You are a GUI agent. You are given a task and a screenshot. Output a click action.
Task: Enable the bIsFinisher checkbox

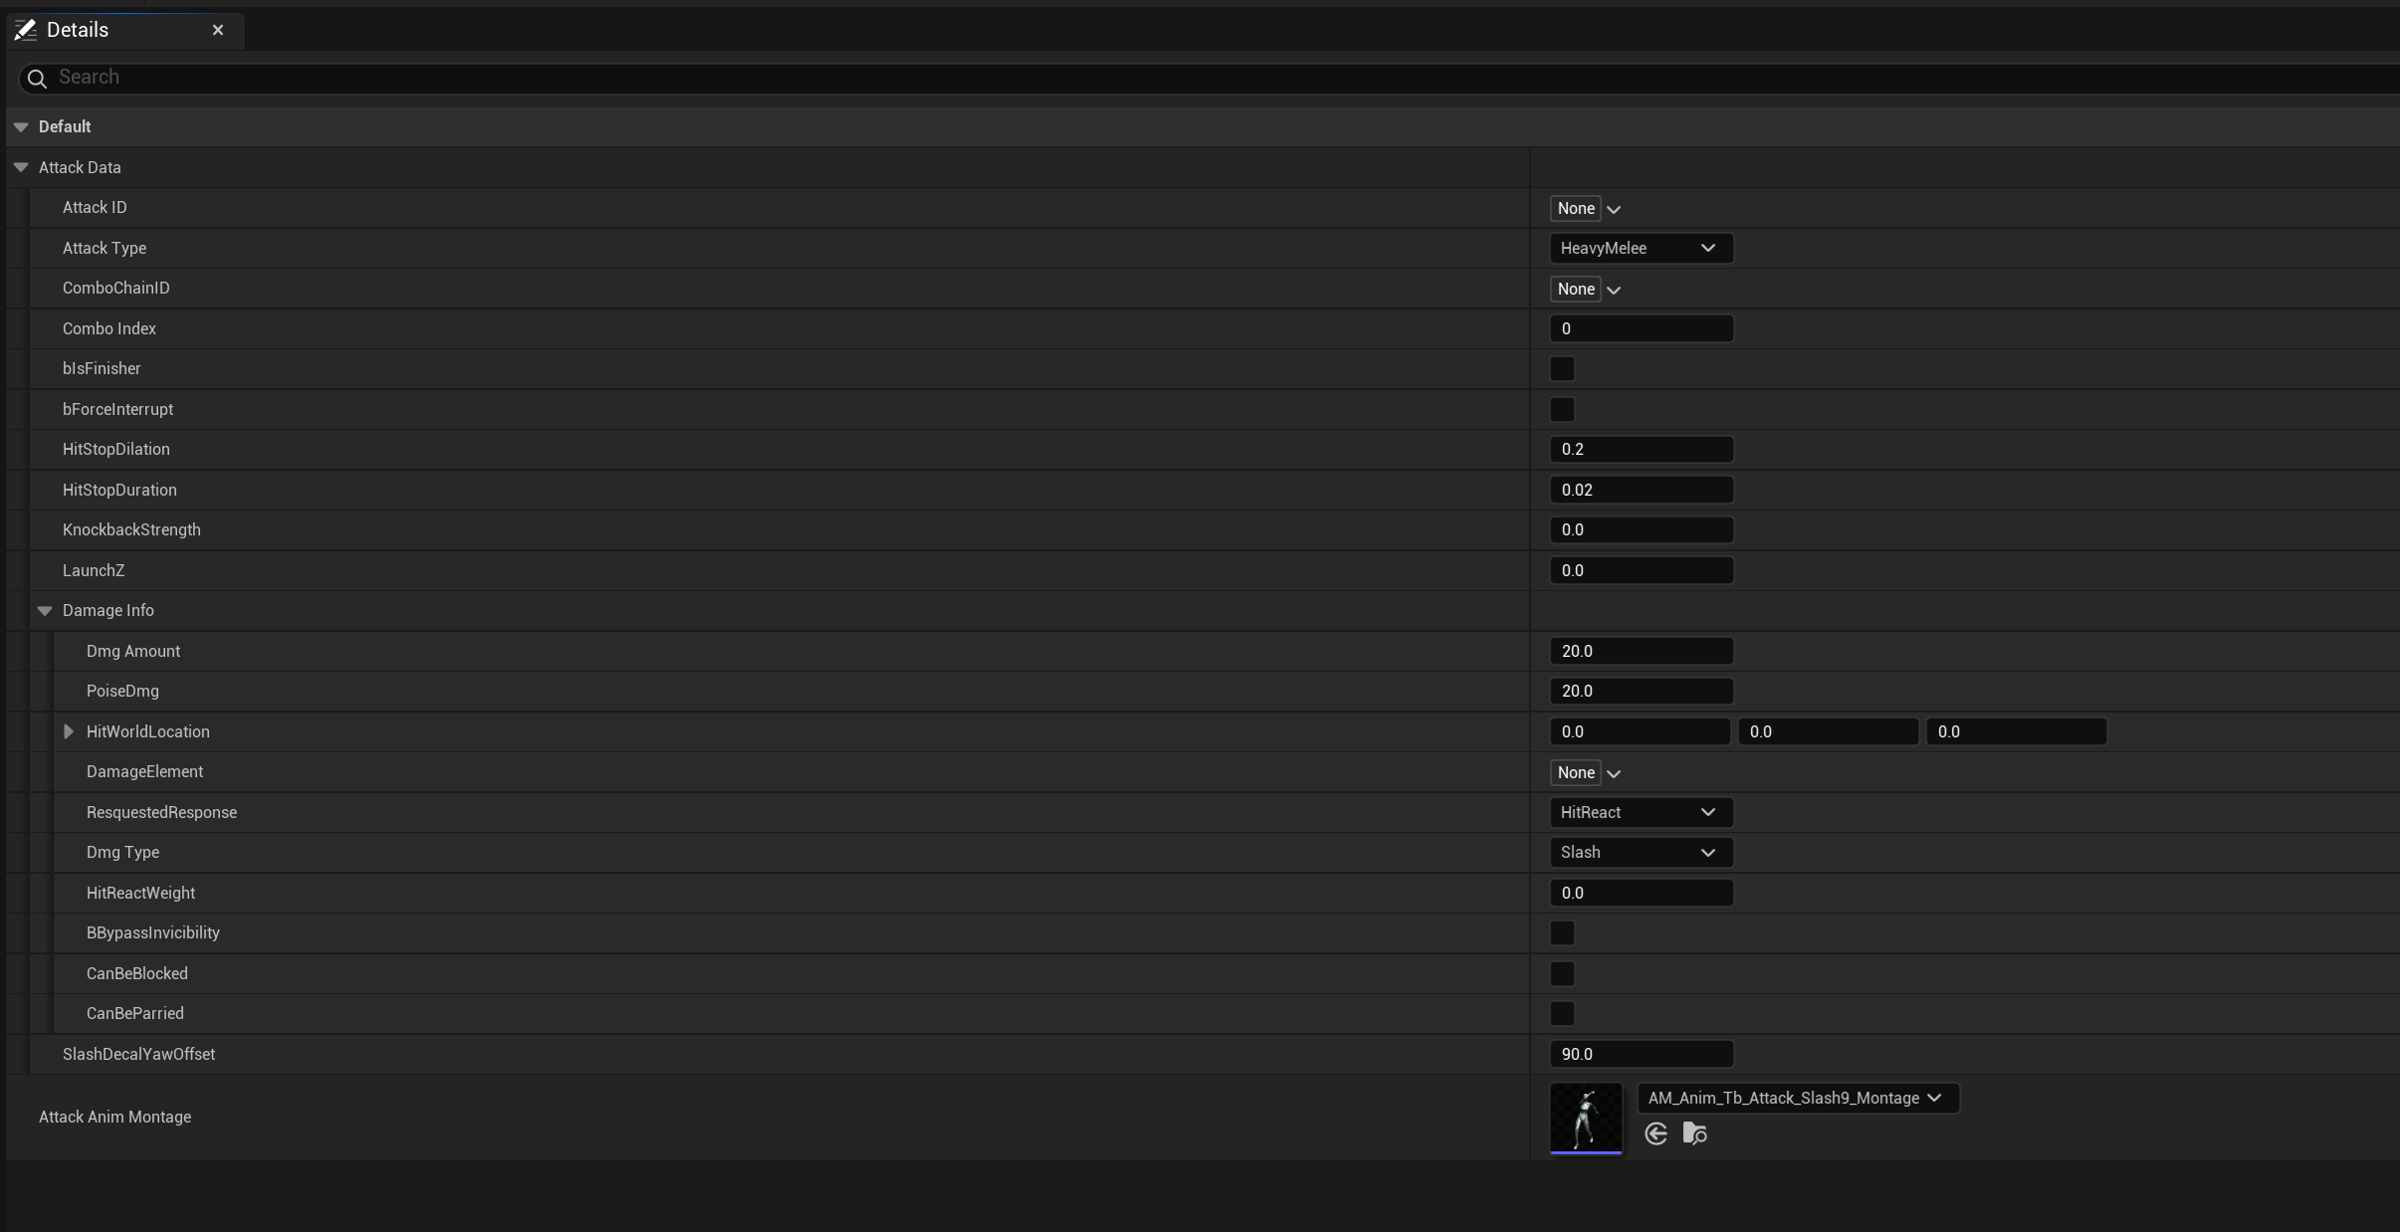click(1560, 368)
